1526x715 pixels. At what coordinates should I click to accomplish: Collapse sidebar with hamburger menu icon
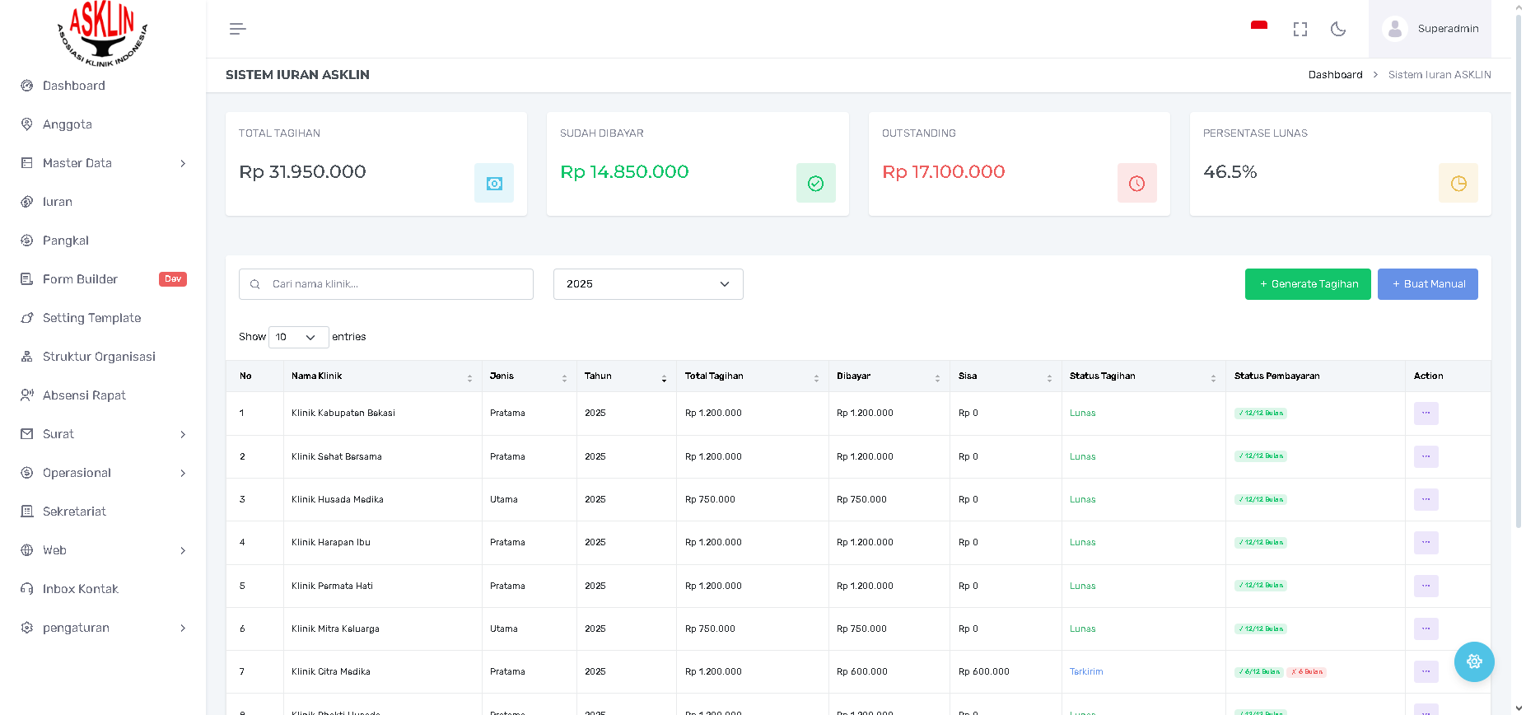coord(237,29)
